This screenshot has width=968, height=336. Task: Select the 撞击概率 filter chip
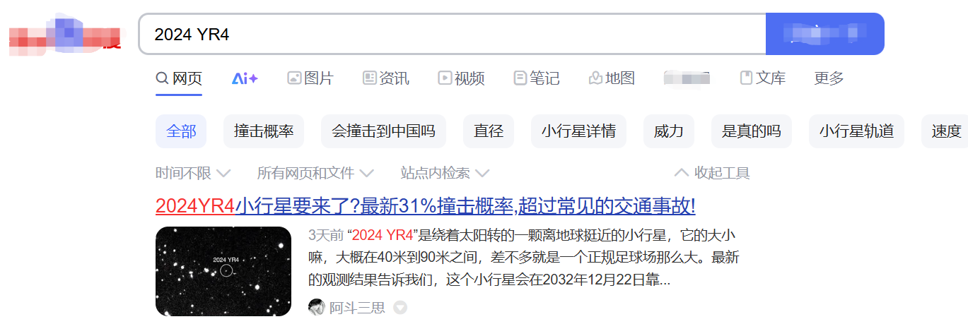coord(264,131)
